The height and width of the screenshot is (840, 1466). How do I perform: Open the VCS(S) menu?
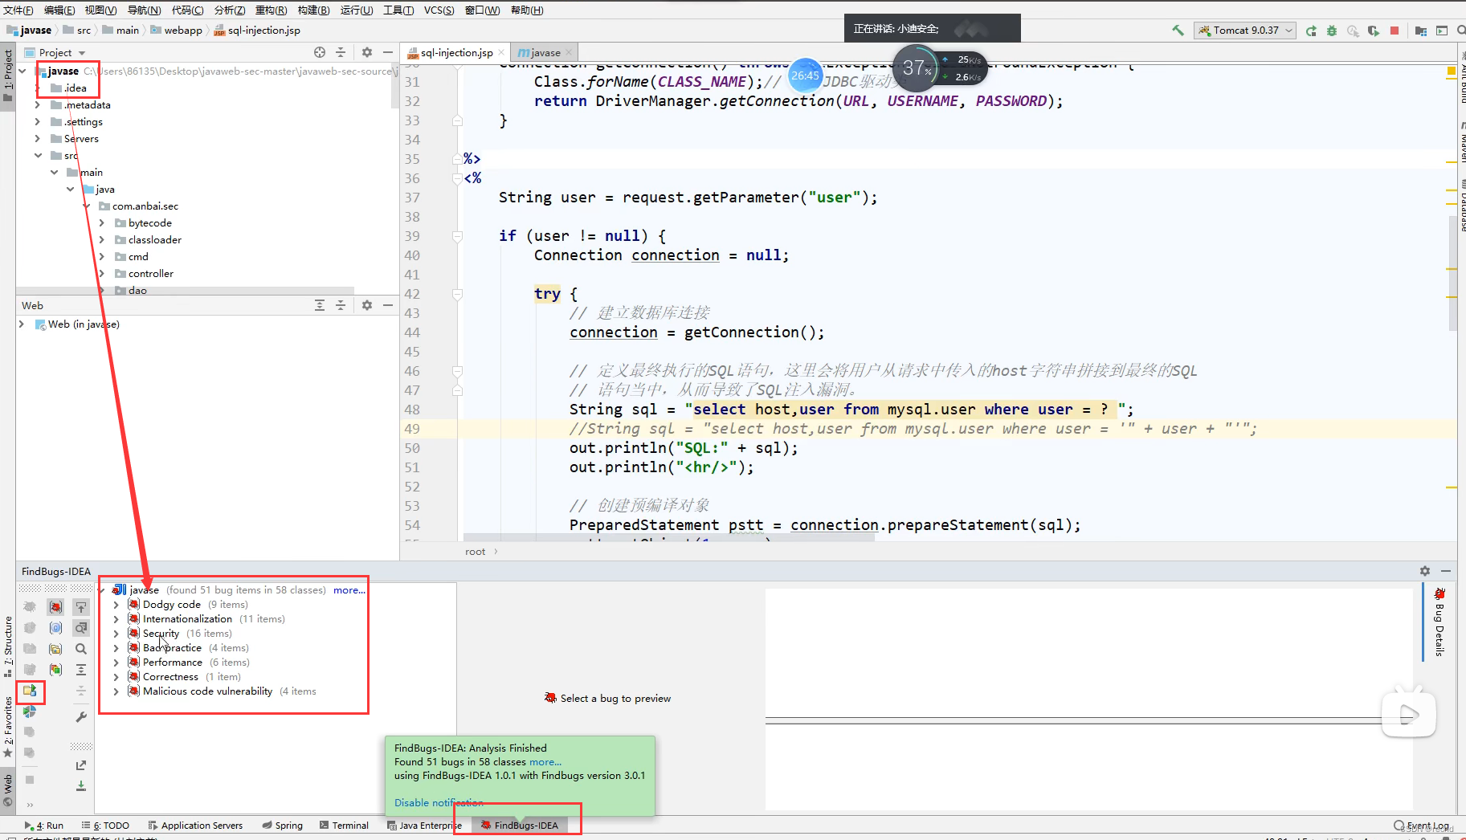(439, 10)
